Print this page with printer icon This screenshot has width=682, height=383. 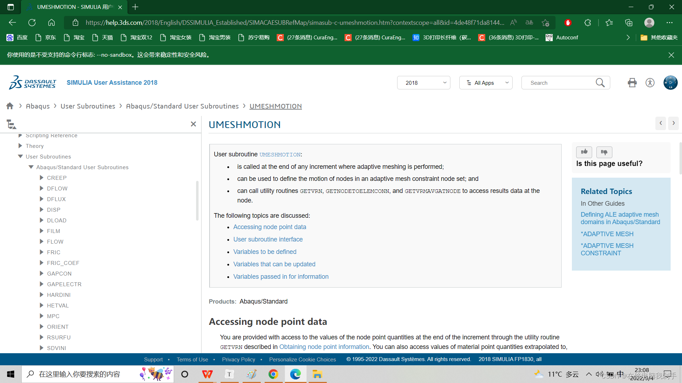632,83
